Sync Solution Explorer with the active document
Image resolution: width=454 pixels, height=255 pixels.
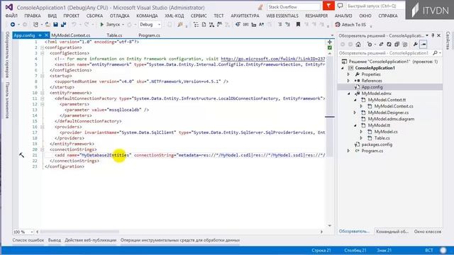coord(381,44)
